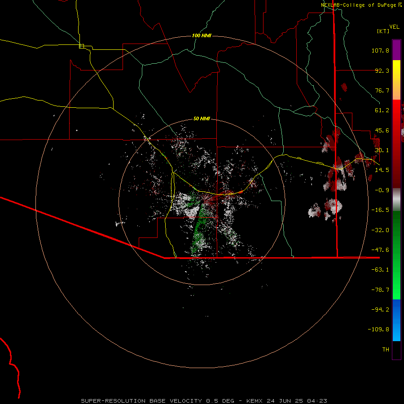Select the 45.6 legend value
The image size is (404, 404).
point(382,130)
